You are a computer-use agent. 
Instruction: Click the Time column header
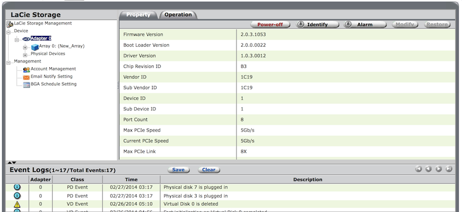(131, 179)
